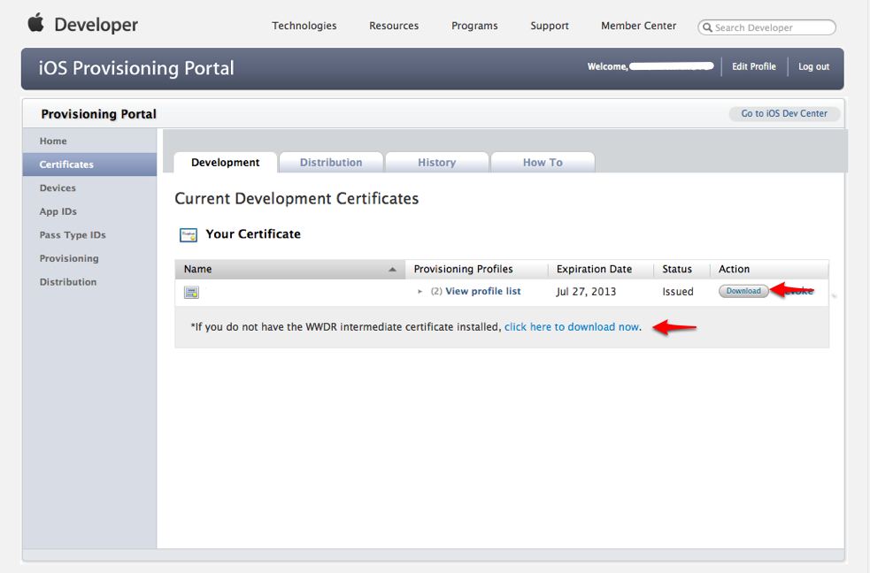Open Pass Type IDs section

coord(90,235)
